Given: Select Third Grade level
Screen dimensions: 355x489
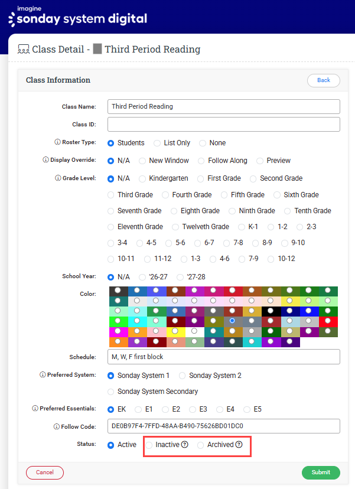Looking at the screenshot, I should [x=110, y=195].
